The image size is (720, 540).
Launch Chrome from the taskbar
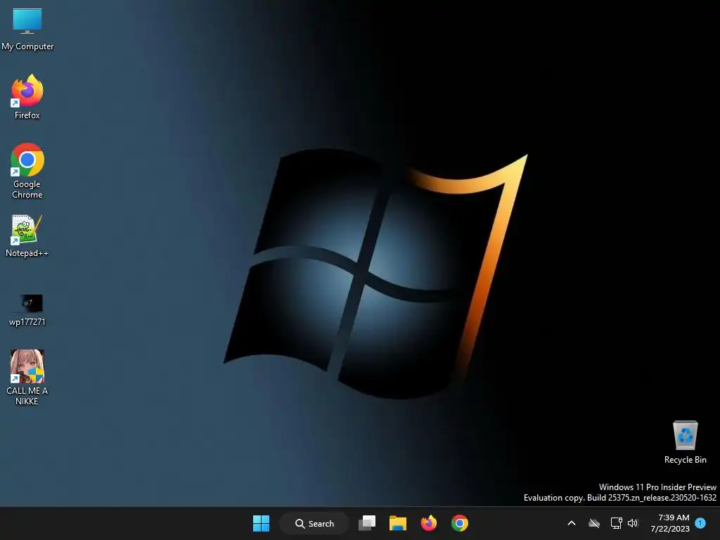click(460, 523)
